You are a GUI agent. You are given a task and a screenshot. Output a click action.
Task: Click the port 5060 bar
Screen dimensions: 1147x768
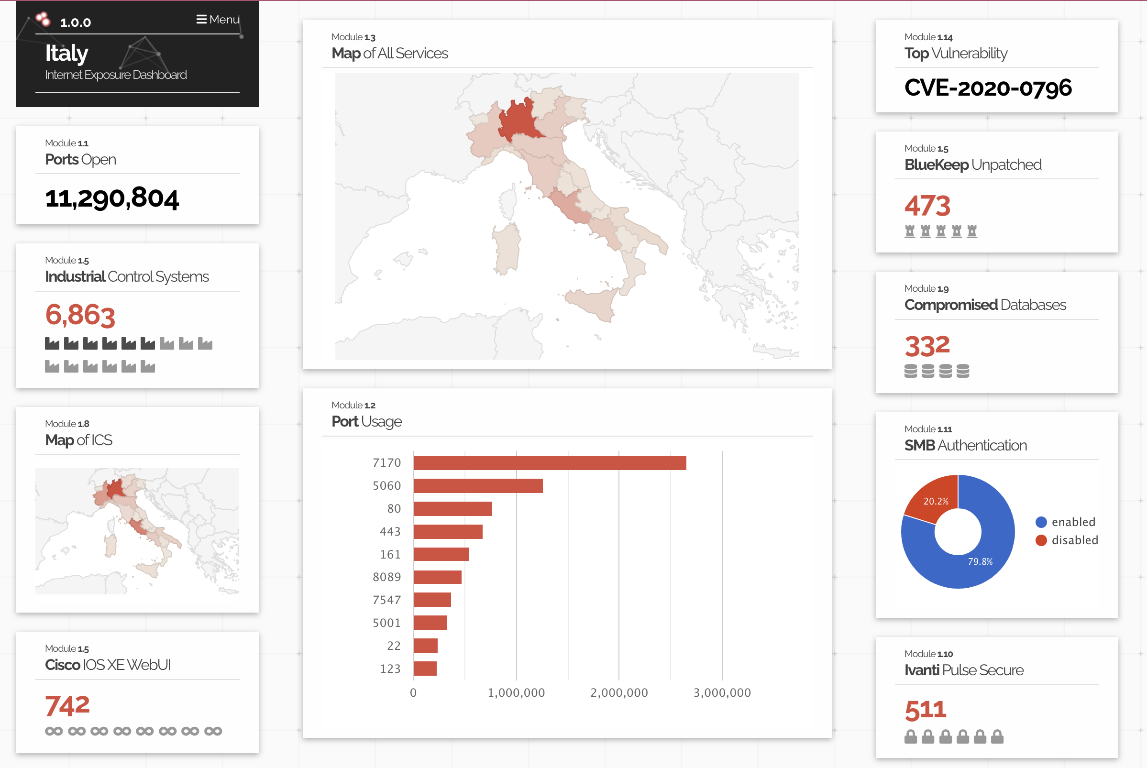coord(477,486)
